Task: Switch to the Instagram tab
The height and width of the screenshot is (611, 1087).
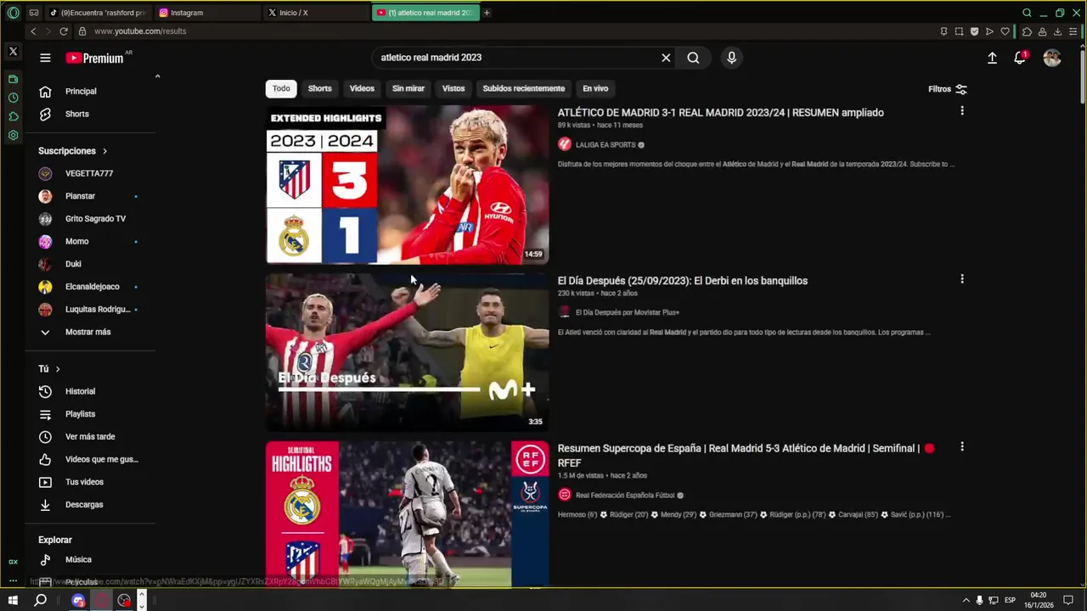Action: (x=207, y=13)
